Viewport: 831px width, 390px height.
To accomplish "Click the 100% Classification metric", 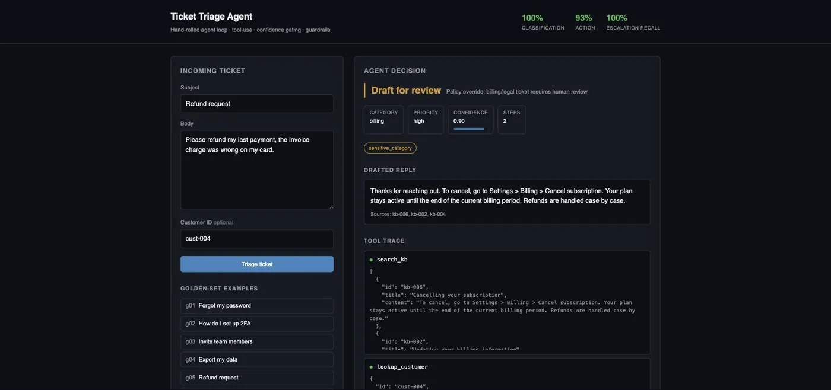I will [x=543, y=22].
